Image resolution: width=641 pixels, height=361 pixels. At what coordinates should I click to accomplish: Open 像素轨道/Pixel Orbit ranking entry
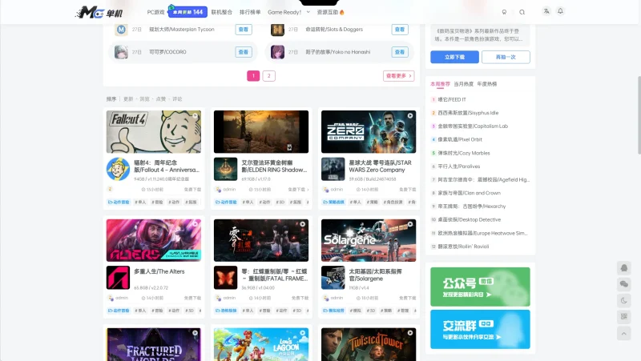(x=460, y=139)
